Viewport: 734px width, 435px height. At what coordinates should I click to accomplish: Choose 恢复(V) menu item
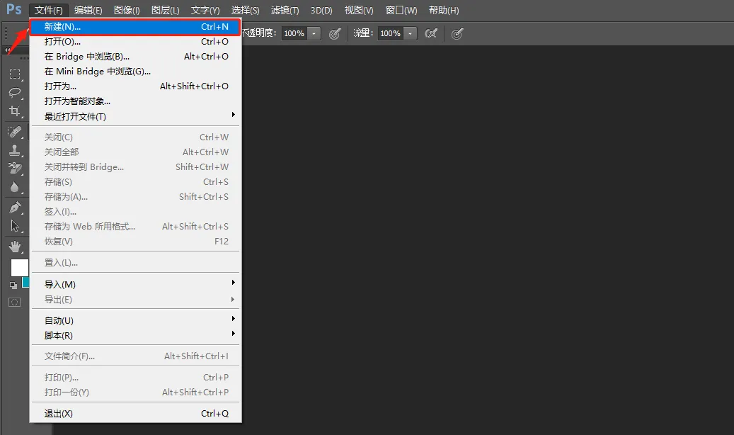136,242
